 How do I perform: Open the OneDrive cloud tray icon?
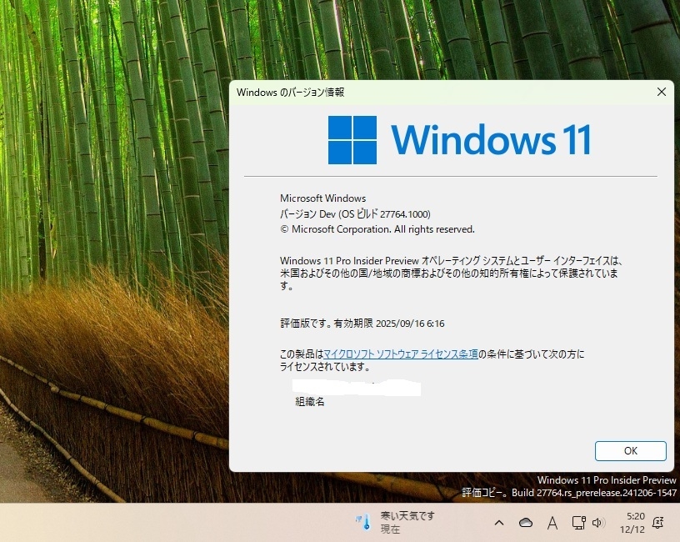coord(526,523)
